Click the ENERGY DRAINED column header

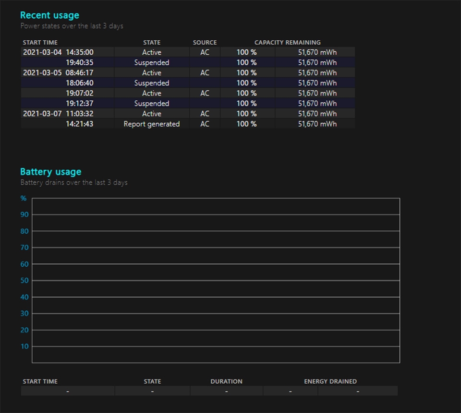pos(330,381)
